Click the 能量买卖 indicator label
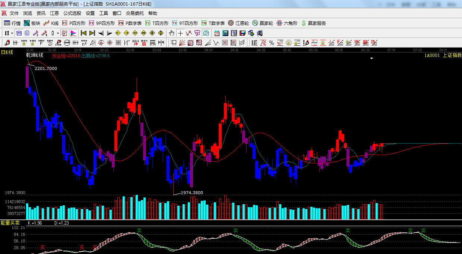 (x=10, y=223)
